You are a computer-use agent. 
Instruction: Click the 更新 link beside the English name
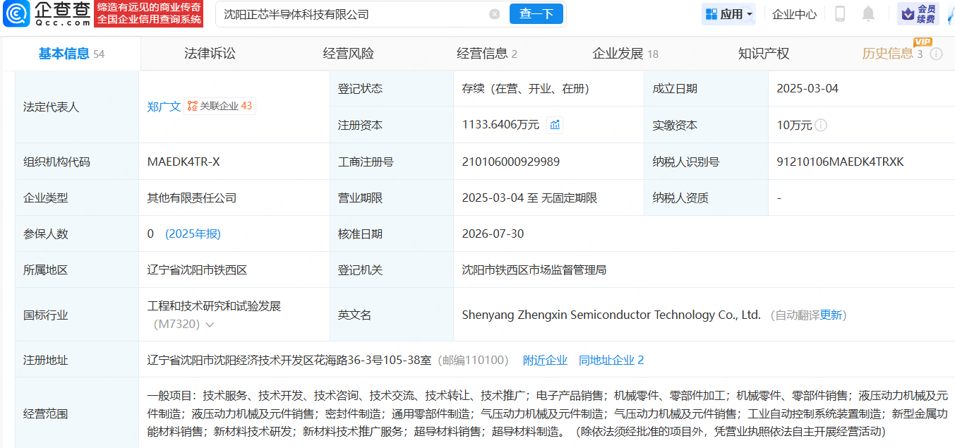pos(831,315)
